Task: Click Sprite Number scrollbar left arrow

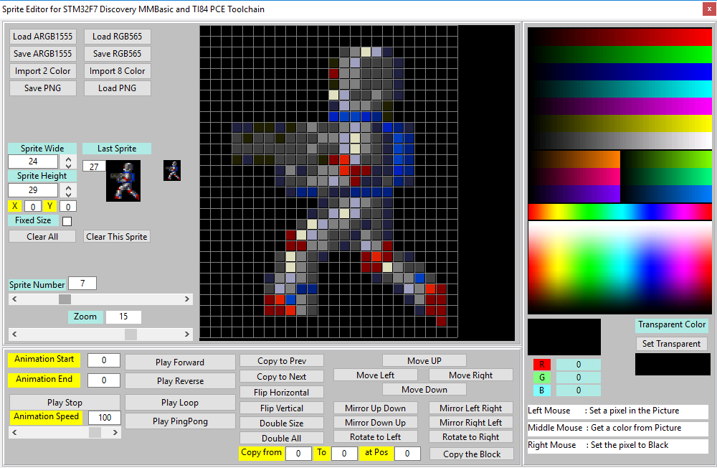Action: (x=14, y=299)
